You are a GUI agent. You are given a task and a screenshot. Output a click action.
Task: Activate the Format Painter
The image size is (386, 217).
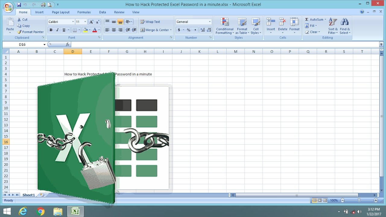30,32
